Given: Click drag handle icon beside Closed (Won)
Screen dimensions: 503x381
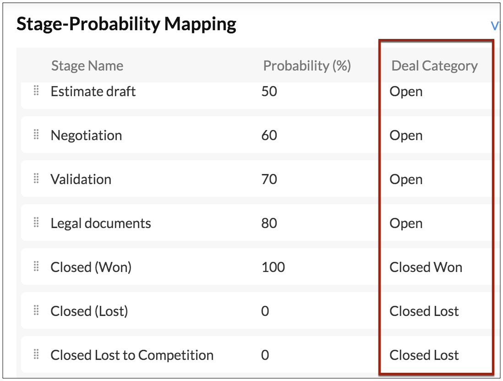Looking at the screenshot, I should click(x=36, y=267).
